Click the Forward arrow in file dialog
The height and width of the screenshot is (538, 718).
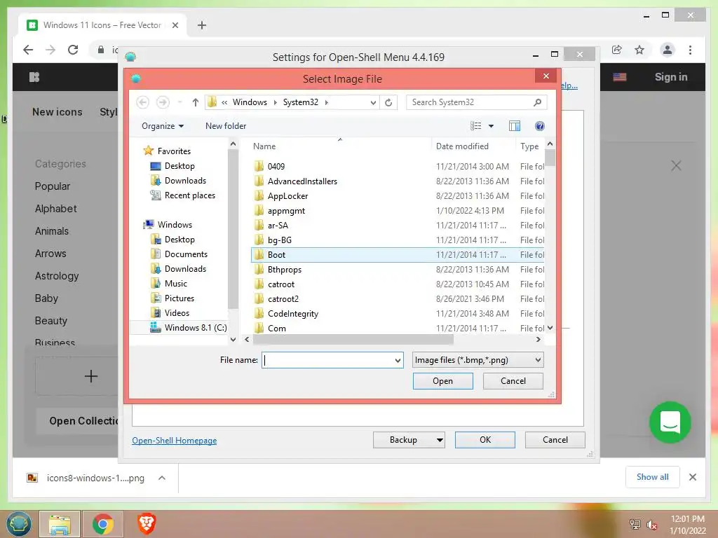[x=163, y=102]
